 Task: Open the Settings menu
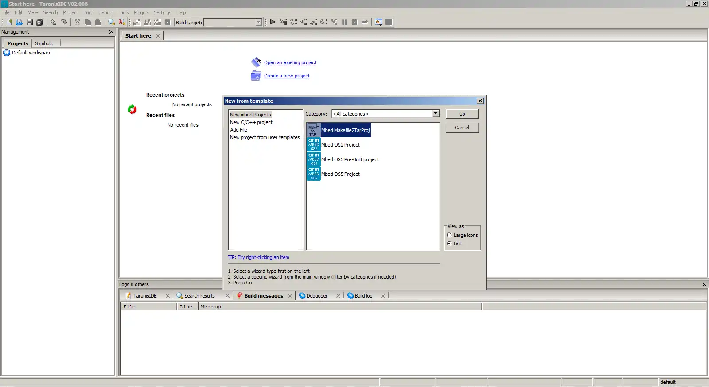point(163,12)
